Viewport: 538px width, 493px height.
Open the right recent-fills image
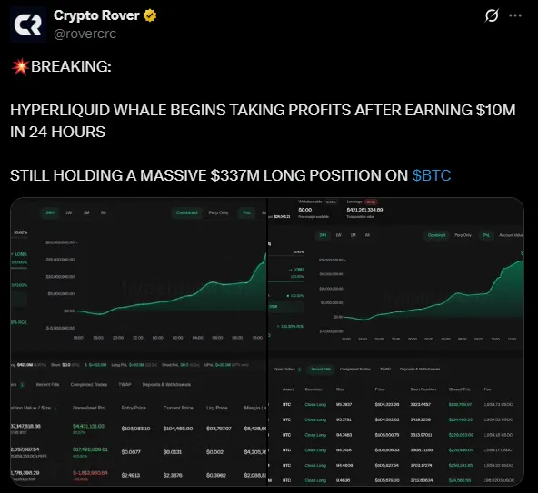396,341
